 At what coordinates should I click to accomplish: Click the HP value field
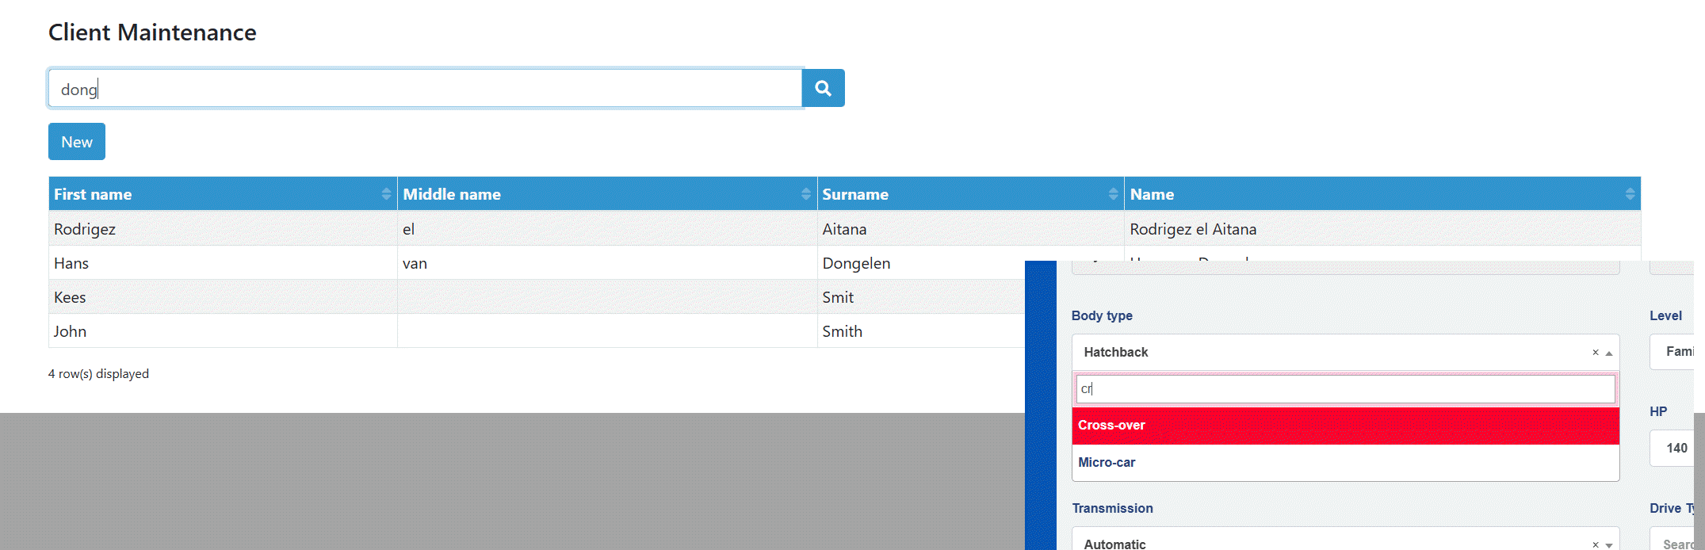[x=1674, y=449]
